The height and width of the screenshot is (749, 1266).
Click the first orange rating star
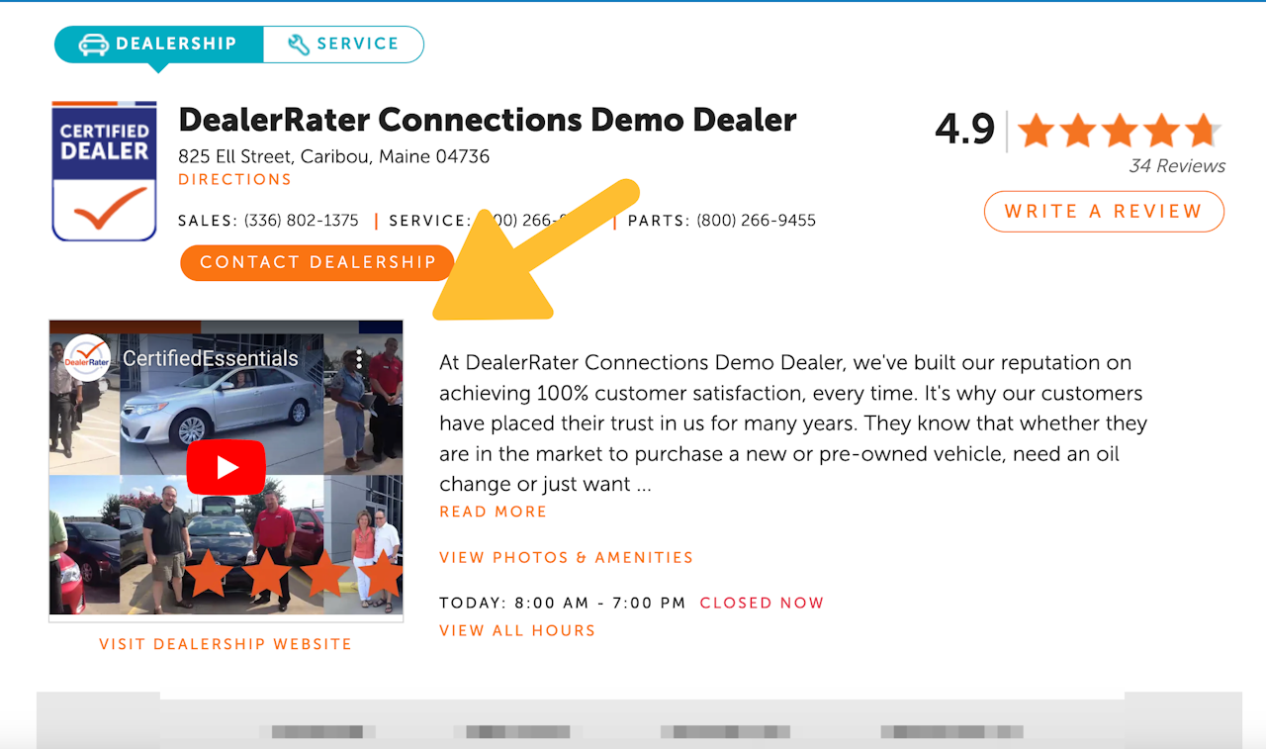(1036, 131)
